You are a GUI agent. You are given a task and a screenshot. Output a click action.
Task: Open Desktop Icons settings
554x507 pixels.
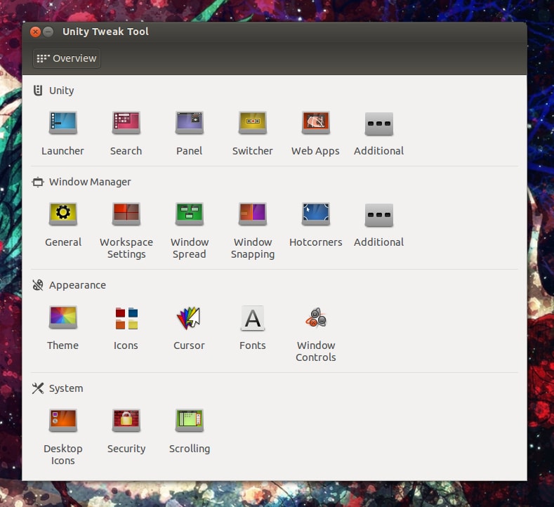pyautogui.click(x=62, y=421)
